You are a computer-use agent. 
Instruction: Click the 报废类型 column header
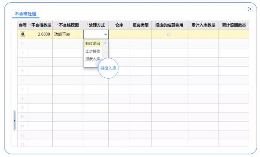click(140, 25)
